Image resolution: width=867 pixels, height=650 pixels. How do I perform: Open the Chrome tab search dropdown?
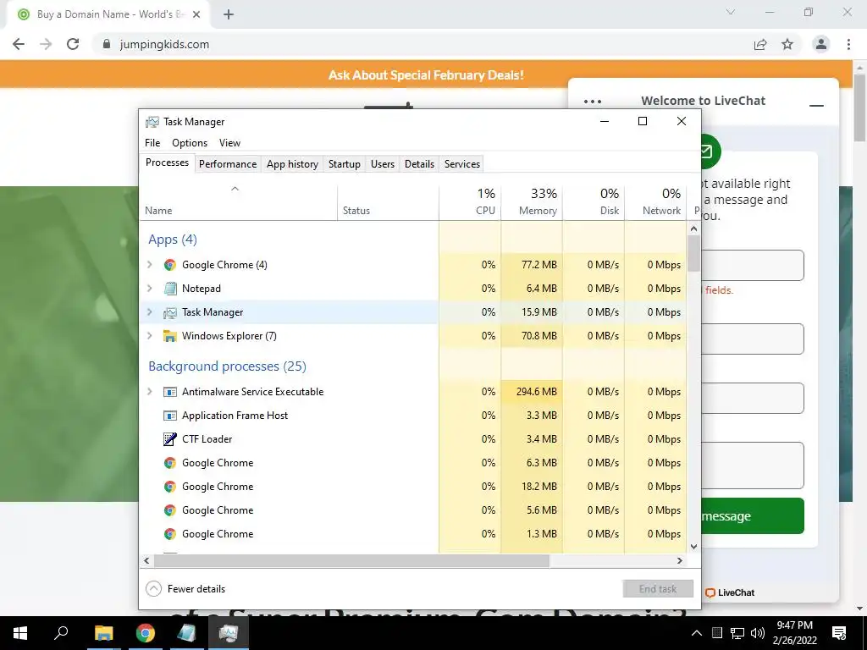coord(731,12)
